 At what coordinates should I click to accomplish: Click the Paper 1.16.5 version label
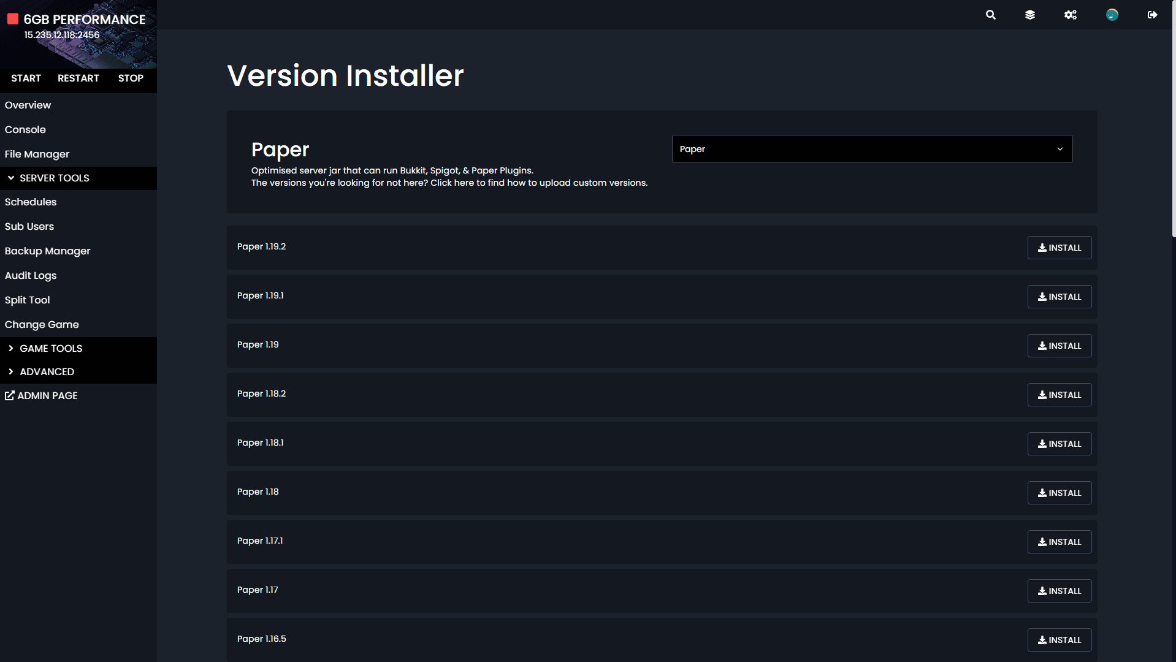(x=261, y=639)
